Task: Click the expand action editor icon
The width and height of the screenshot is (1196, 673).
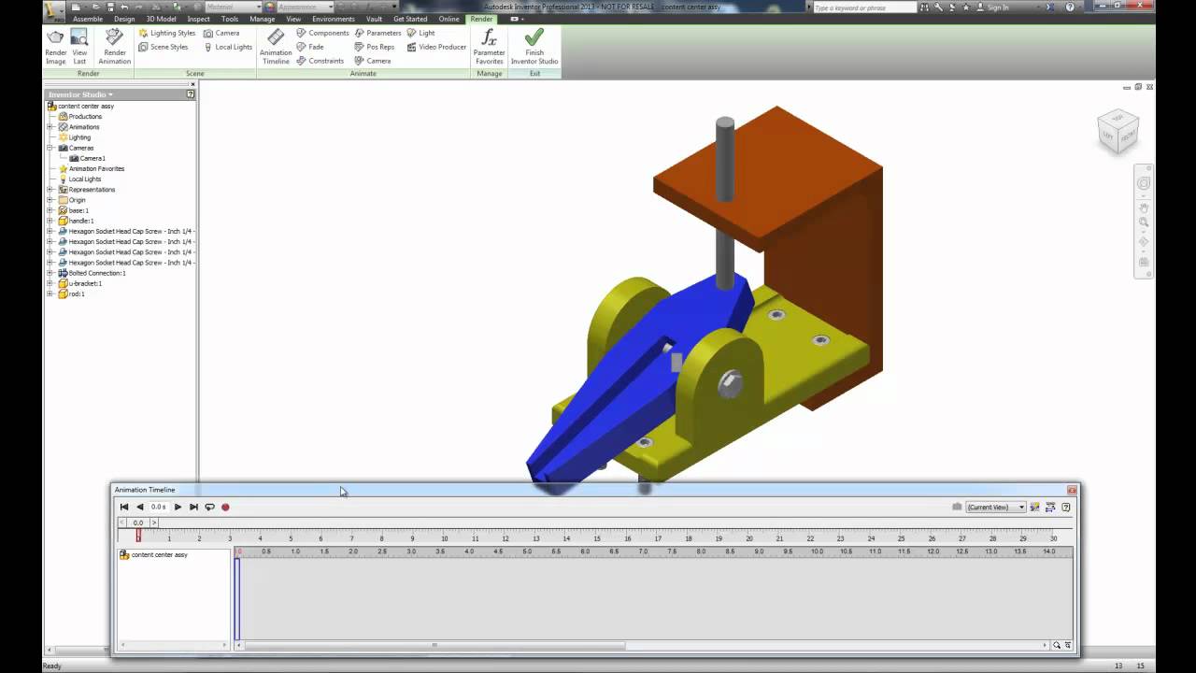Action: (1050, 507)
